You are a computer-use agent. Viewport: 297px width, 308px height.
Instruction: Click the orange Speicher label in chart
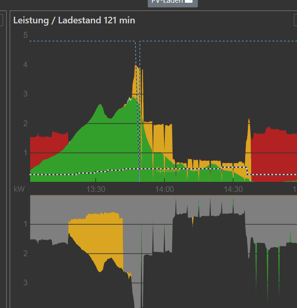pyautogui.click(x=168, y=170)
